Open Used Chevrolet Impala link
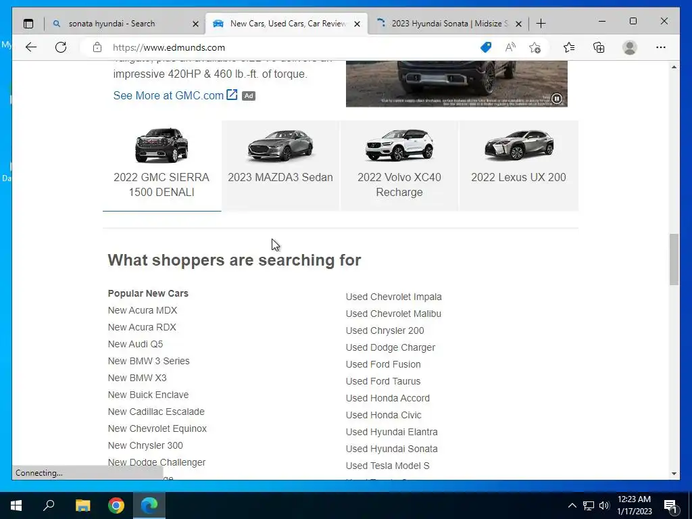The width and height of the screenshot is (692, 519). coord(394,297)
